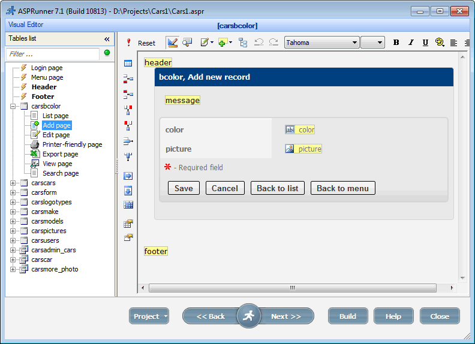Open the green plus insert dropdown arrow
Screen dimensions: 475x344
[x=230, y=43]
